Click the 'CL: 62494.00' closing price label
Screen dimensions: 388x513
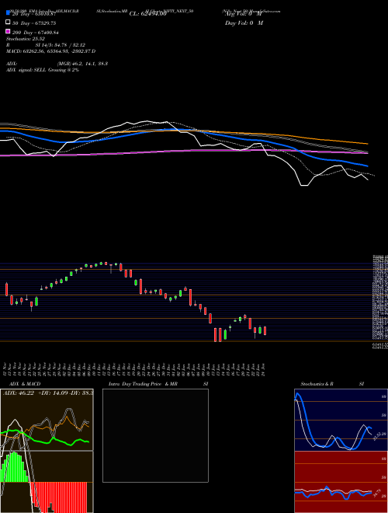pos(148,14)
